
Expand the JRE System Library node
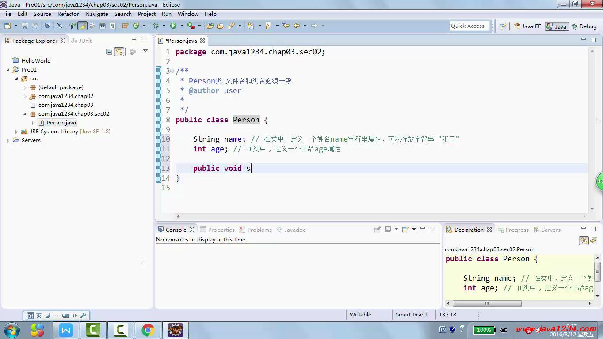[x=16, y=132]
